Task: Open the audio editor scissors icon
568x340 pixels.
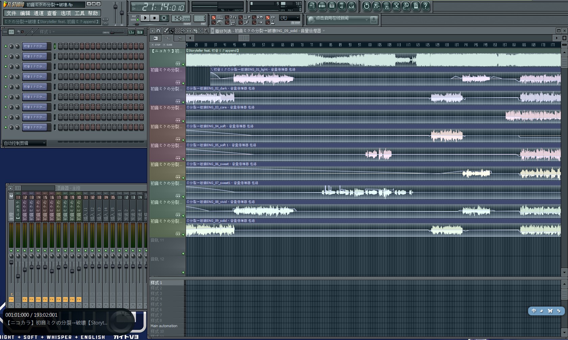Action: click(x=396, y=6)
